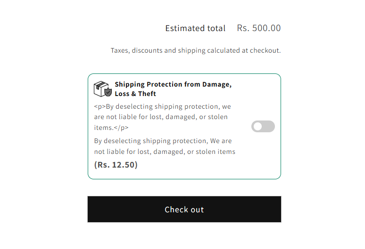Click the Estimated total label
365x249 pixels.
195,28
